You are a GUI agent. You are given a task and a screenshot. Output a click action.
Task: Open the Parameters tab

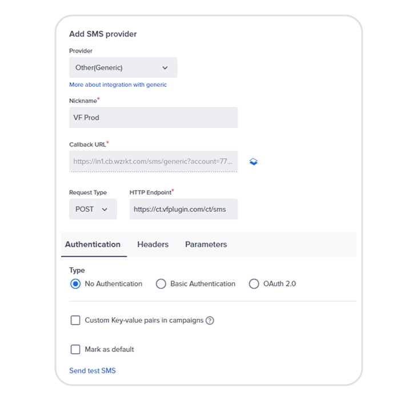tap(206, 245)
